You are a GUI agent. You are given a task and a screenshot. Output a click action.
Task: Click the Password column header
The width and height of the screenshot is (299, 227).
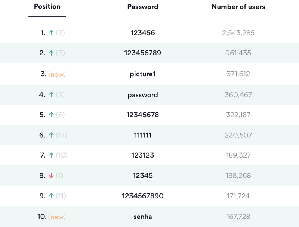[x=143, y=7]
